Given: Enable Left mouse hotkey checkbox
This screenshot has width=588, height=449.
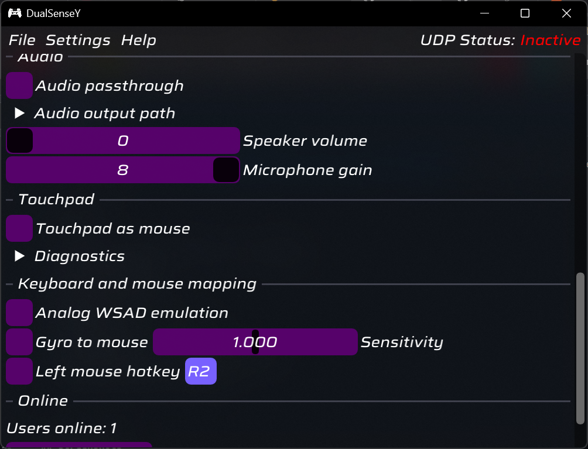Looking at the screenshot, I should click(x=19, y=371).
